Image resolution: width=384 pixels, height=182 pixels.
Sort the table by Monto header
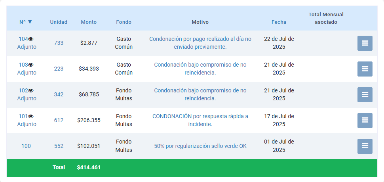tap(89, 22)
